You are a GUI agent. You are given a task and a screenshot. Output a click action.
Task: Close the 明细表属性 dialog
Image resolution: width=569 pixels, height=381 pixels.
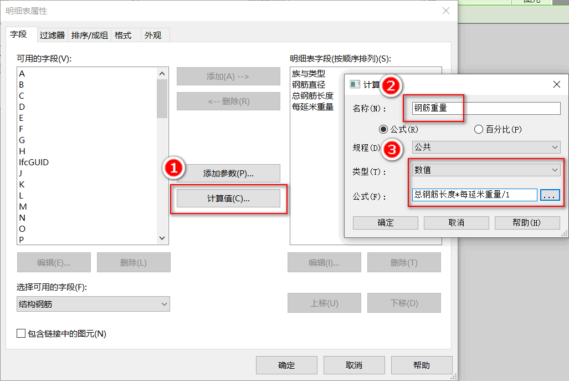point(446,11)
